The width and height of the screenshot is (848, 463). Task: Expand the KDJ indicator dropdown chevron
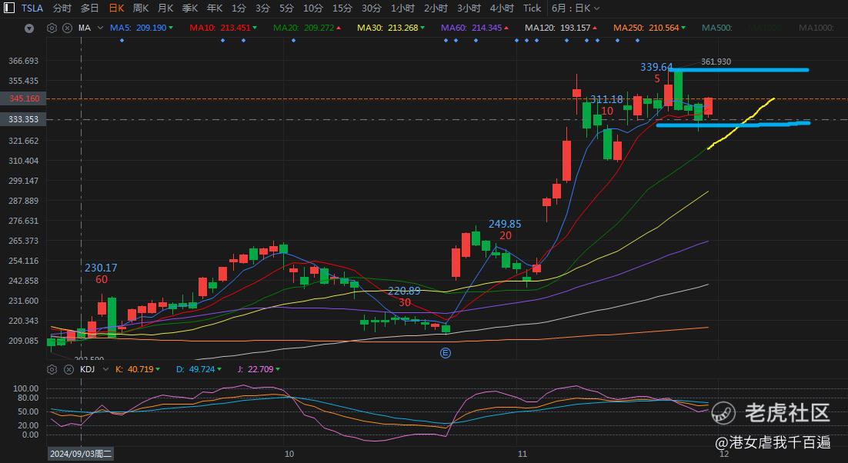[x=105, y=369]
